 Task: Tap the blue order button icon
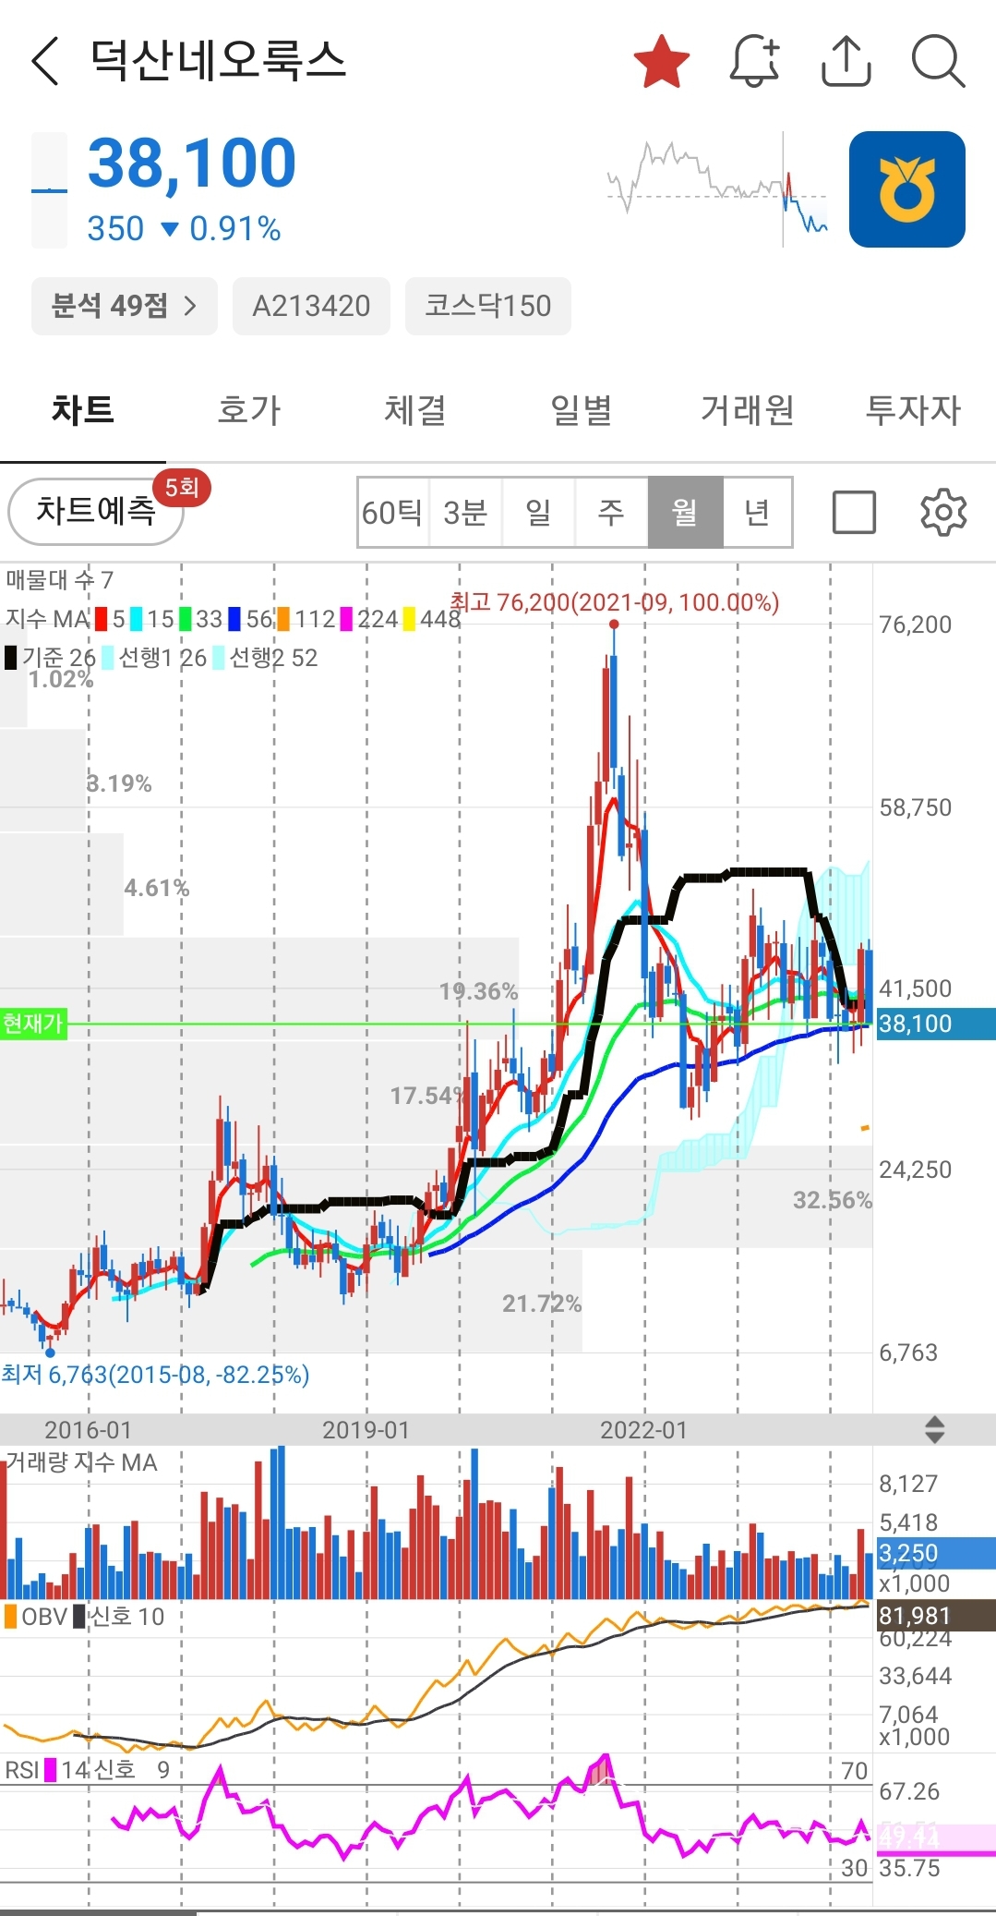coord(907,189)
